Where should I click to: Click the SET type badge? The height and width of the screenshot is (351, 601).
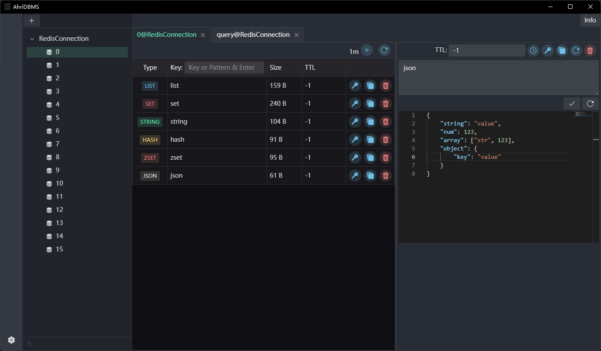point(150,104)
